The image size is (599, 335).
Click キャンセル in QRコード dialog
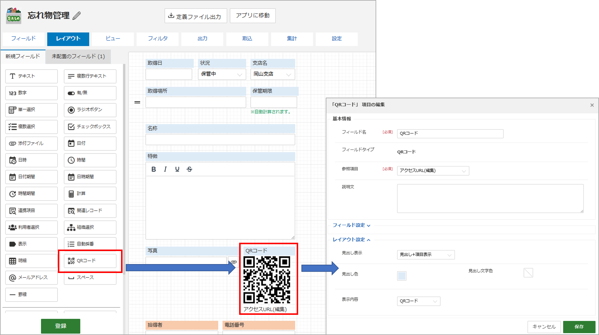544,327
